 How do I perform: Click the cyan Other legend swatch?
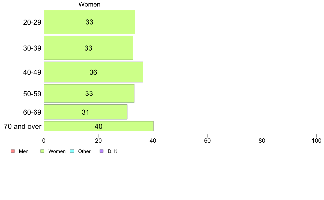coord(72,151)
